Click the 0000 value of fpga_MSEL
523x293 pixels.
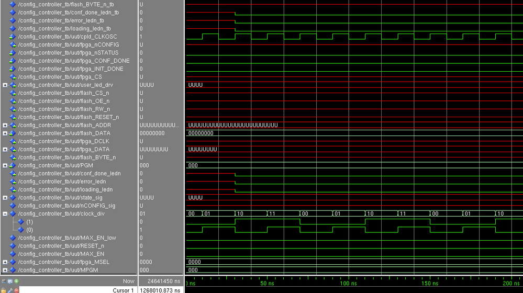[x=146, y=262]
